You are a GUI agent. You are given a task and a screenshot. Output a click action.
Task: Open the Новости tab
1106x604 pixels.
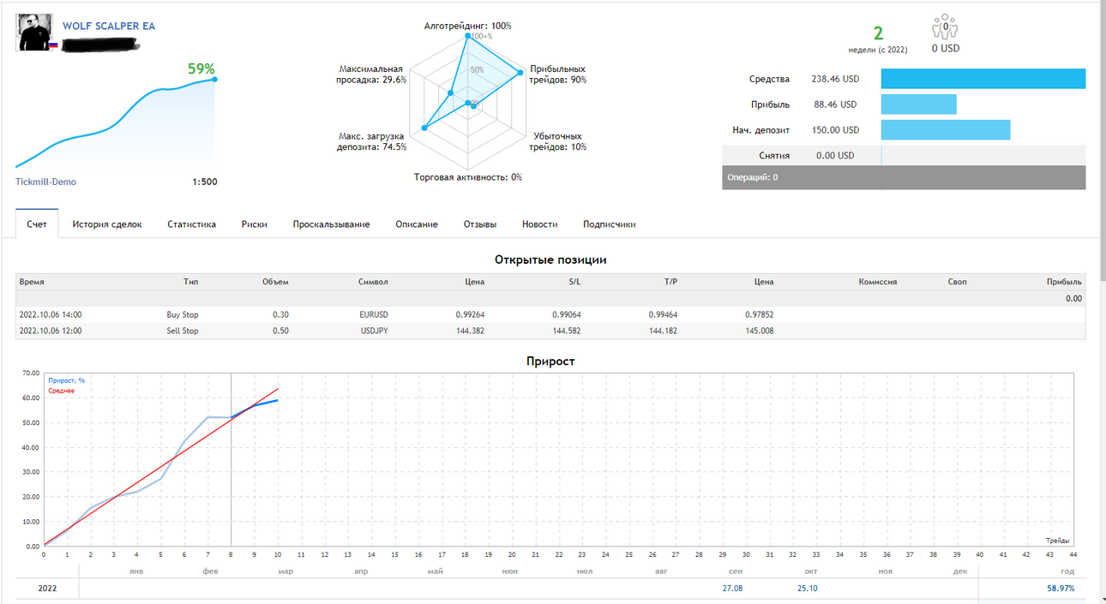540,224
